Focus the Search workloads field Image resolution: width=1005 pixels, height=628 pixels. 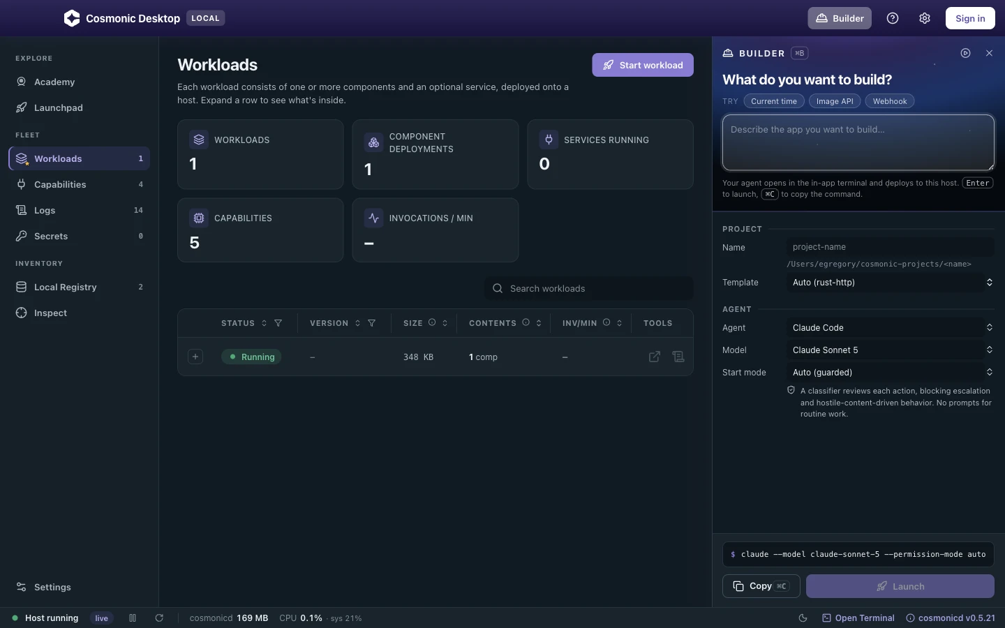point(589,288)
